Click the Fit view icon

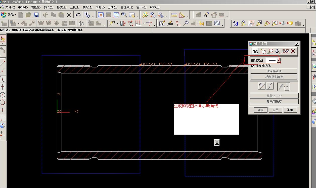click(x=101, y=15)
